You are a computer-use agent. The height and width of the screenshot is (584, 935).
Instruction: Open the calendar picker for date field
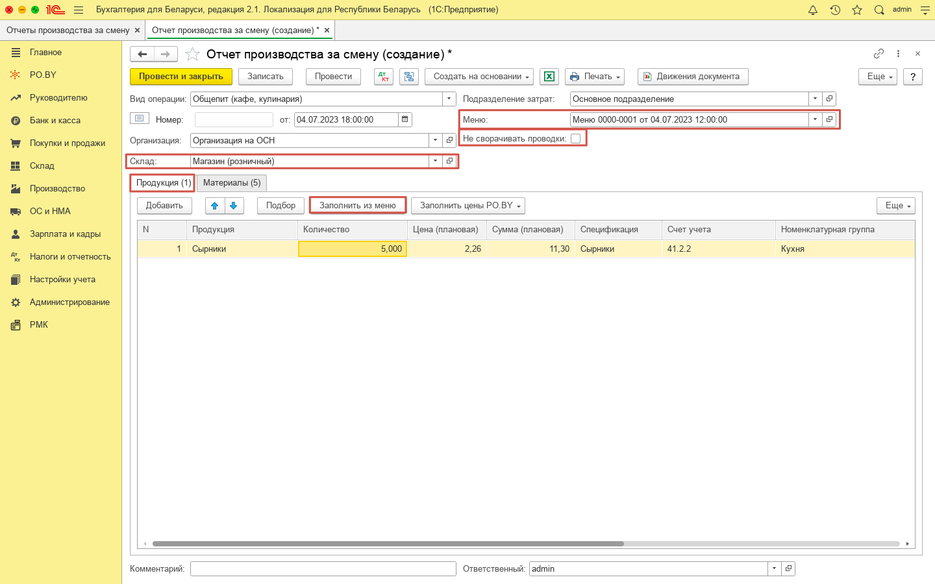pos(405,119)
